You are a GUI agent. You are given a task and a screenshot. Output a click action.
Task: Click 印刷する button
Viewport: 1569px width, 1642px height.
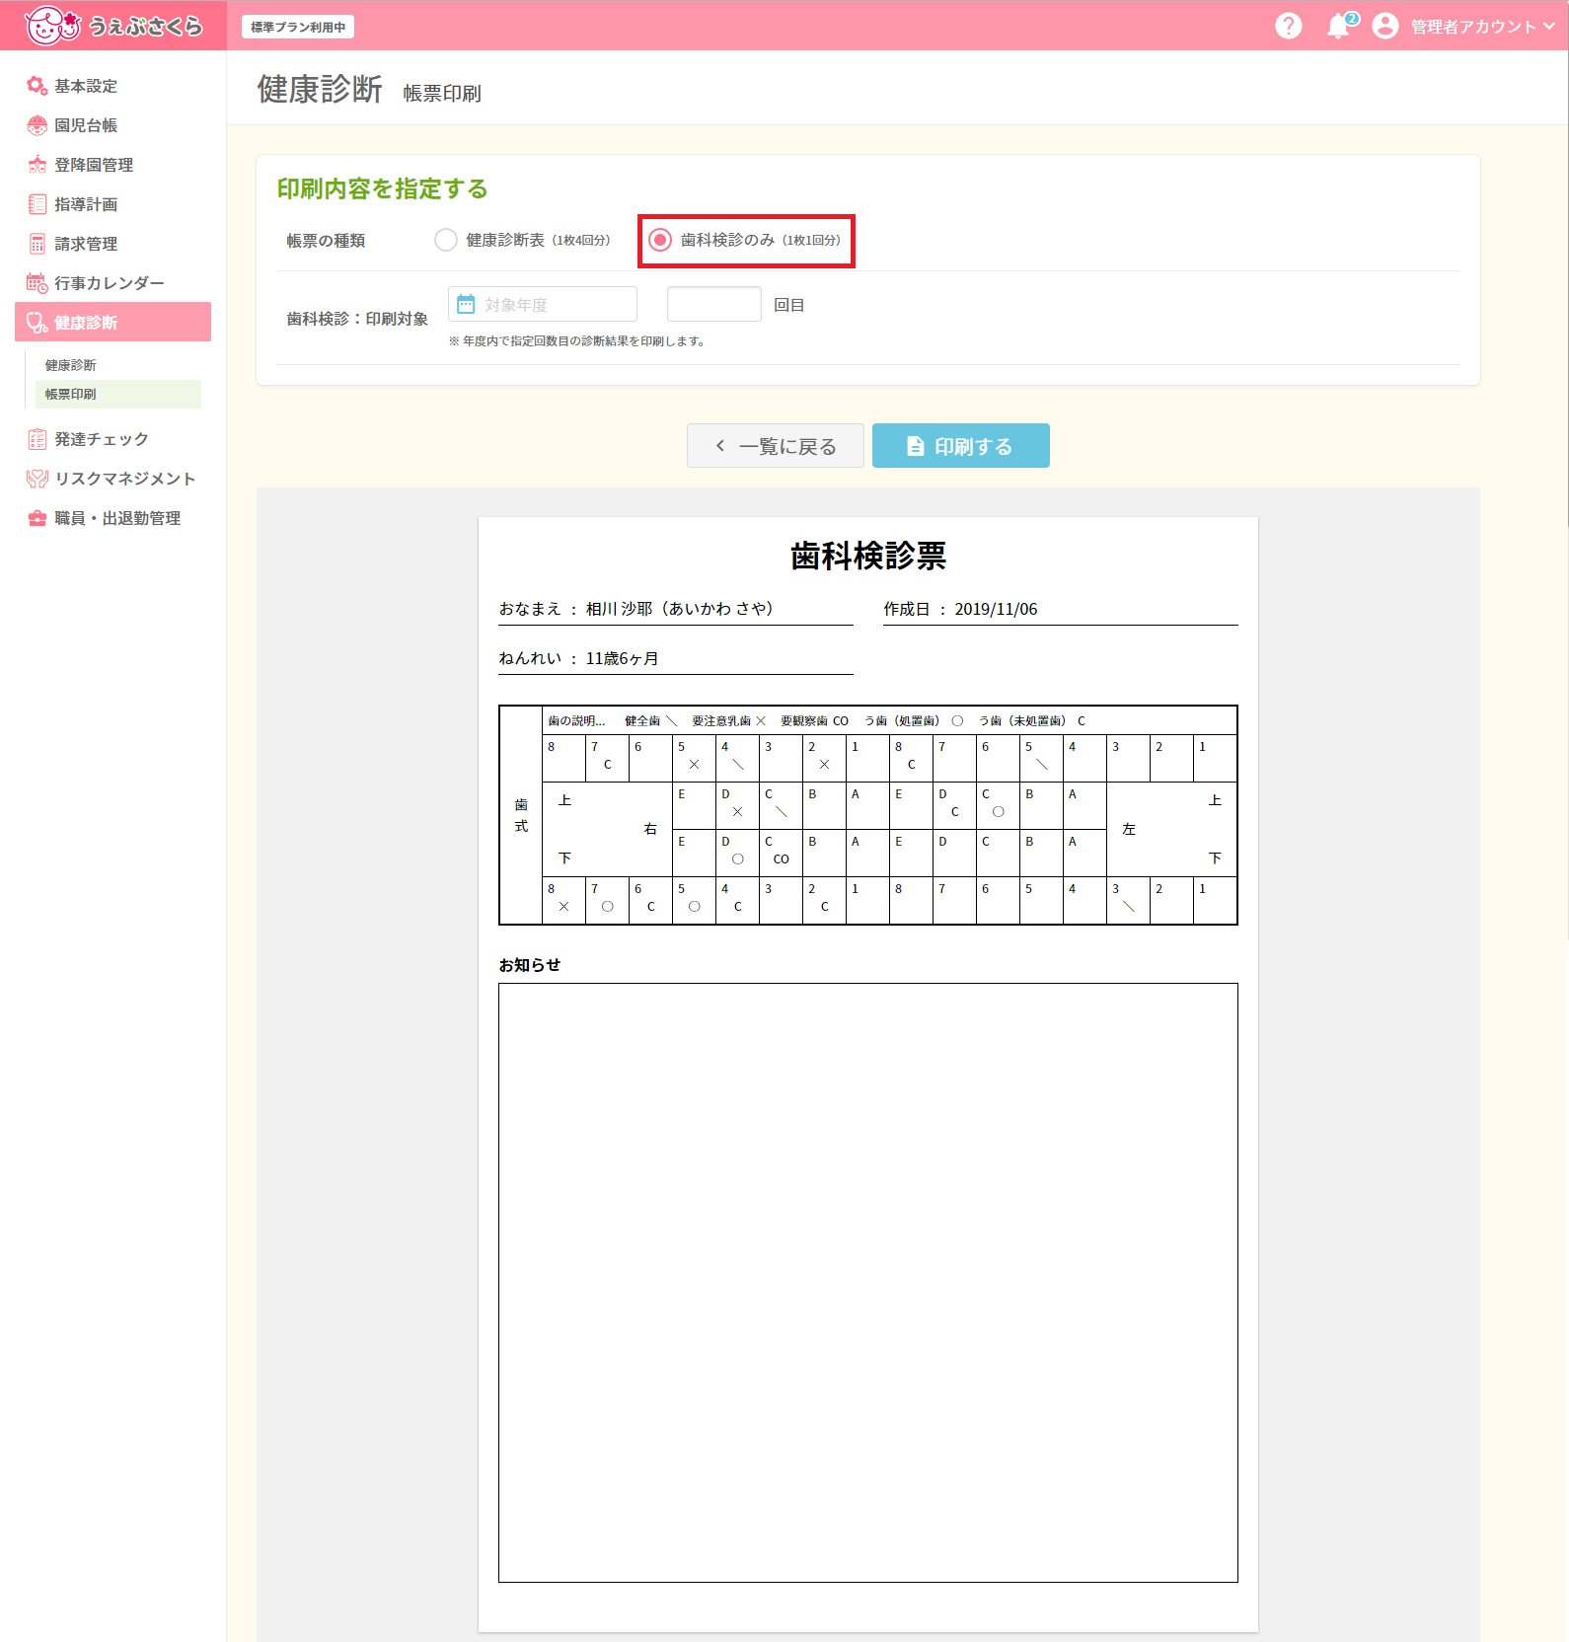[x=961, y=446]
